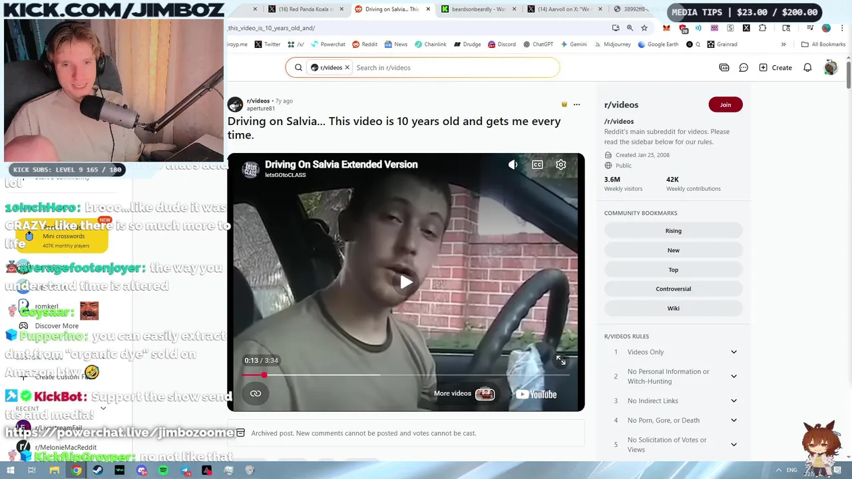Screen dimensions: 852x479
Task: Open the letsGOtoCLASS channel name
Action: [286, 175]
